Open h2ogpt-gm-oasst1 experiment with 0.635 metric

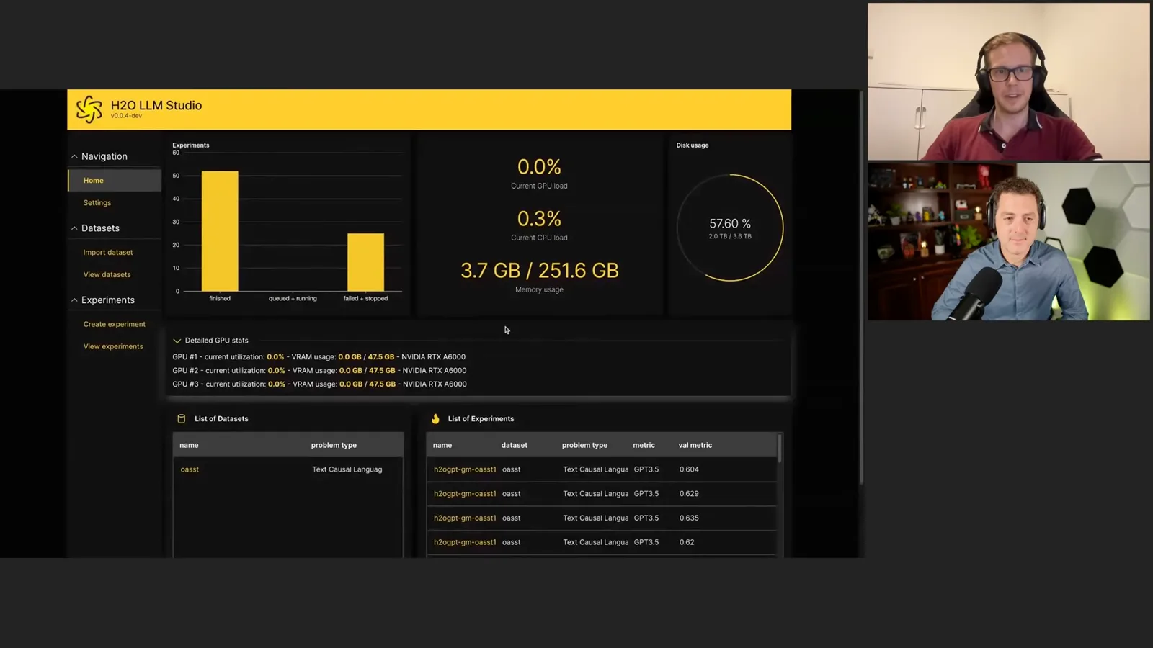coord(465,518)
